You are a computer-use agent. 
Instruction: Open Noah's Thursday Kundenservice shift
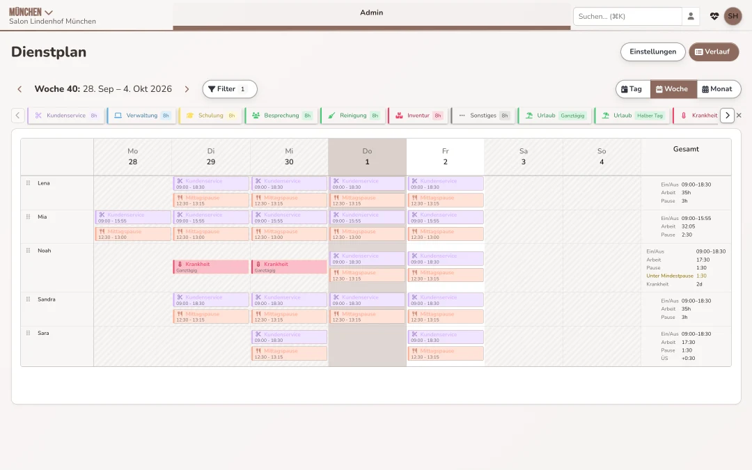[x=368, y=259]
